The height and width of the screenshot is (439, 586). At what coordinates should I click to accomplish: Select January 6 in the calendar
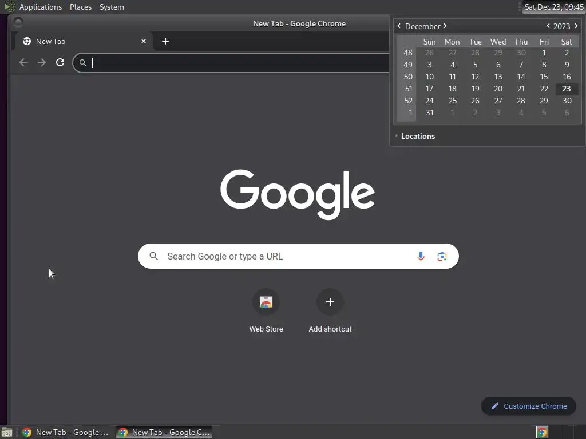click(x=567, y=113)
